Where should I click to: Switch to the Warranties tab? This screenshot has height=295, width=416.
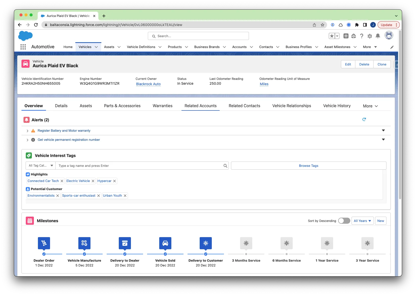click(163, 106)
